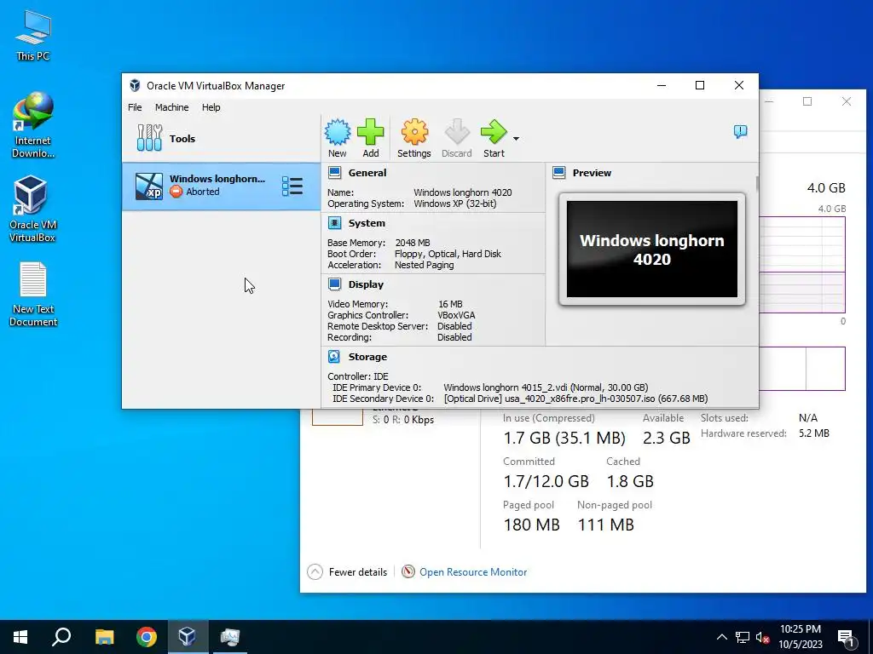Image resolution: width=873 pixels, height=654 pixels.
Task: Click the Base Memory 2048 MB value
Action: click(413, 243)
